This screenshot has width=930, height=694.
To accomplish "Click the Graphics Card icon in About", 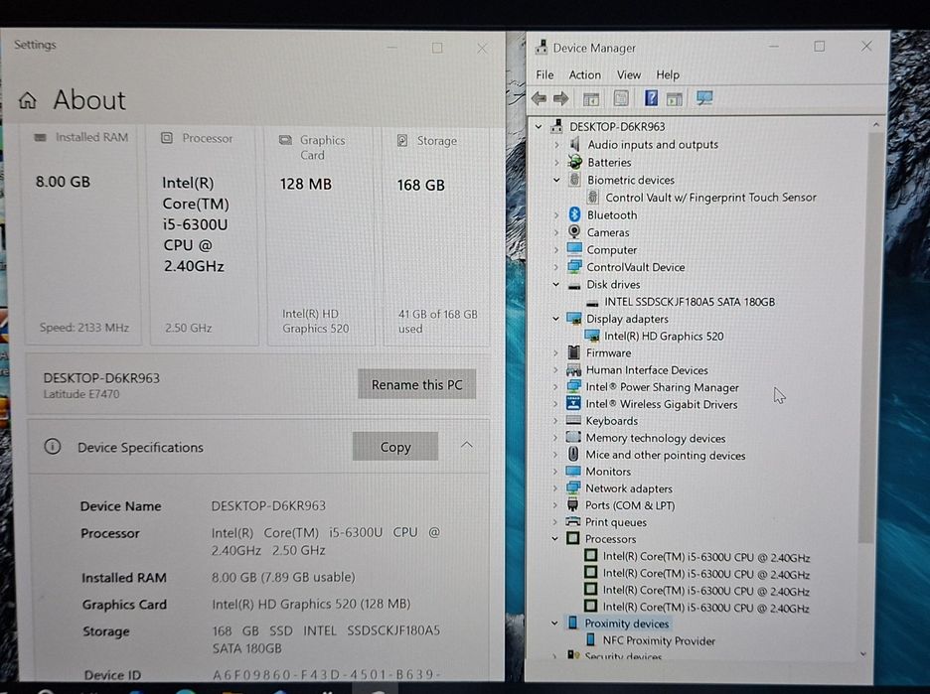I will 285,140.
